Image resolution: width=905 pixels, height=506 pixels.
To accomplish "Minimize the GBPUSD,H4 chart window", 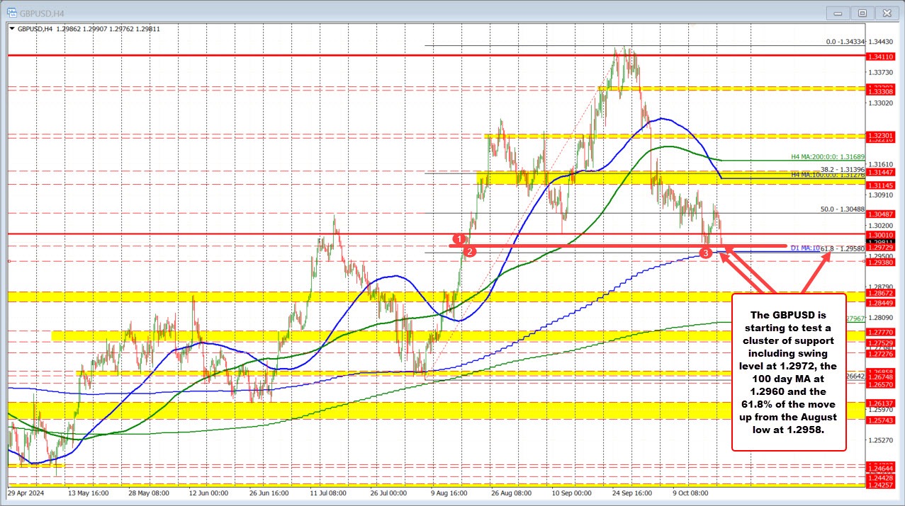I will pyautogui.click(x=837, y=12).
